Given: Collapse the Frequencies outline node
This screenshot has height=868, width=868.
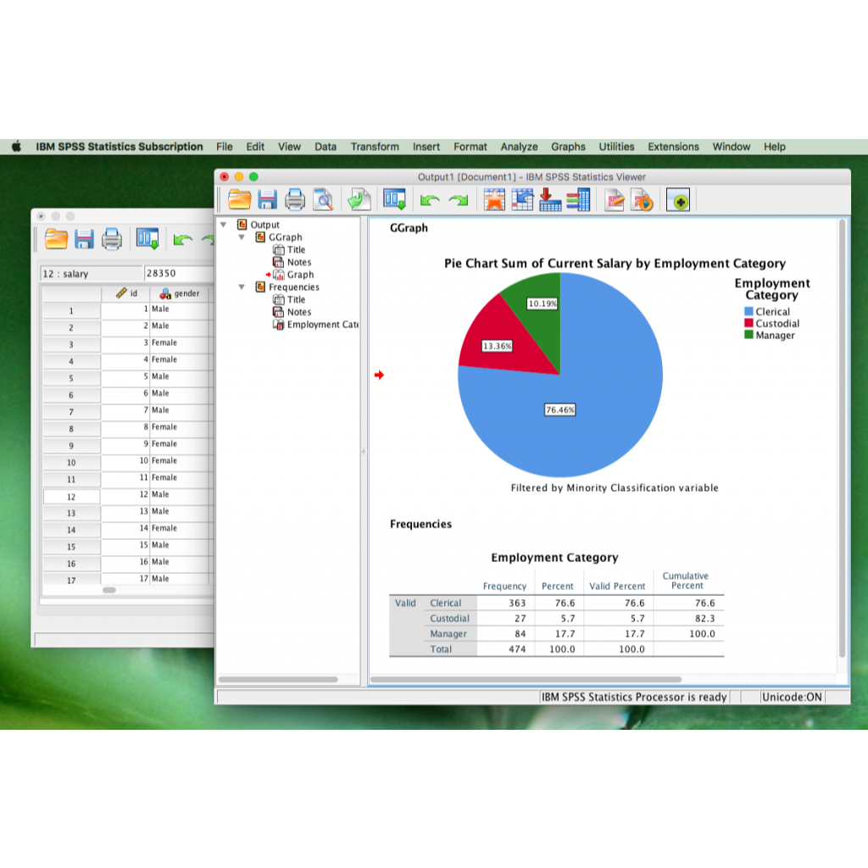Looking at the screenshot, I should [242, 287].
